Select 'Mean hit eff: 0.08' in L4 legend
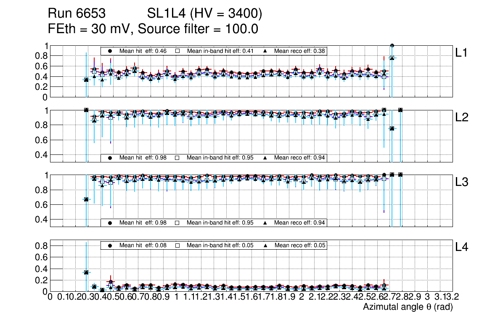The image size is (503, 324). (x=143, y=246)
